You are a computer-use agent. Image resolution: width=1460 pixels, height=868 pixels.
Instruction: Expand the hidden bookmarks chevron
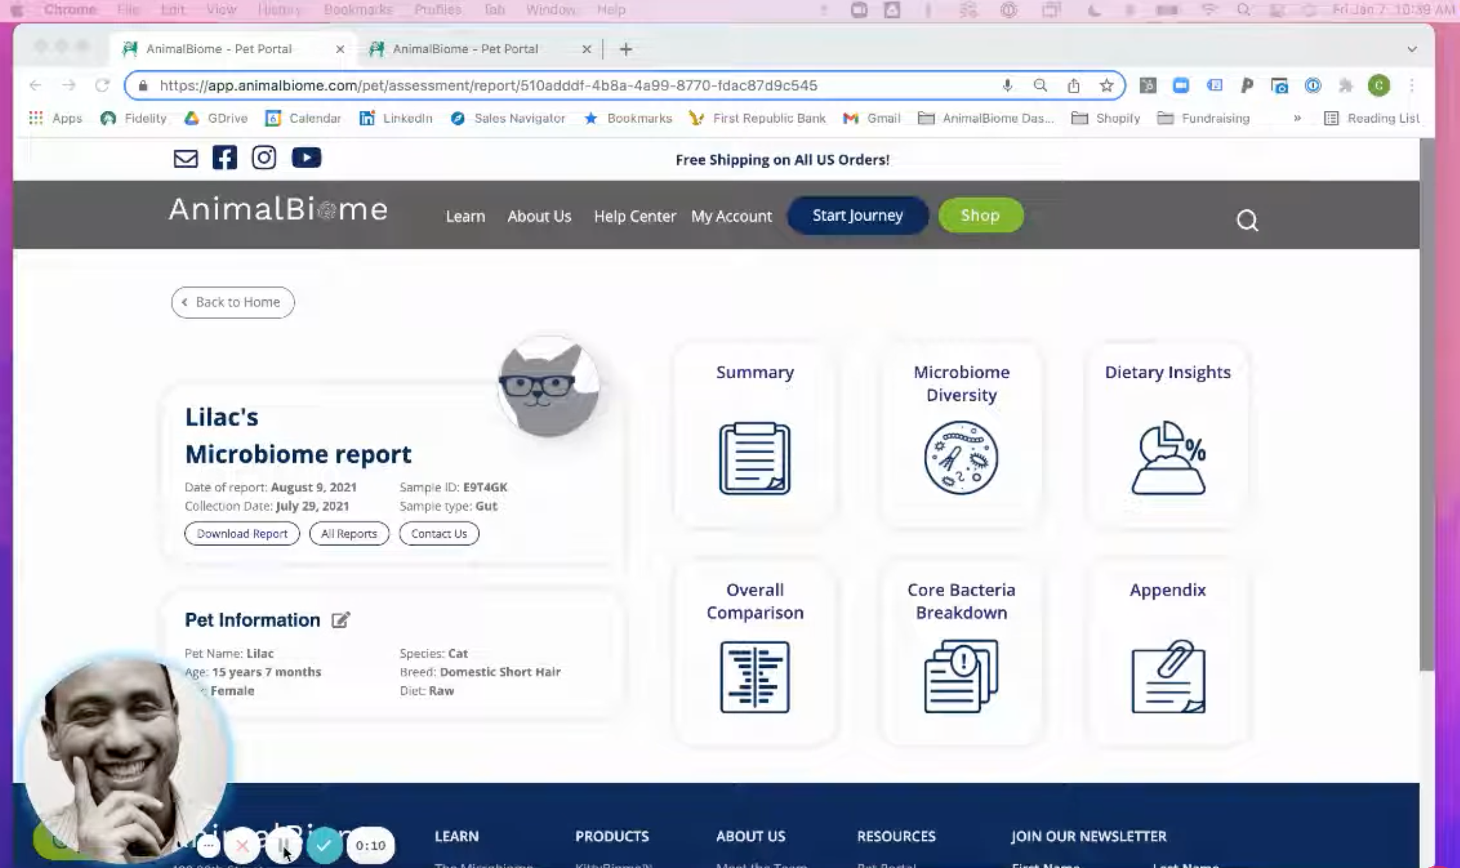[x=1297, y=118]
